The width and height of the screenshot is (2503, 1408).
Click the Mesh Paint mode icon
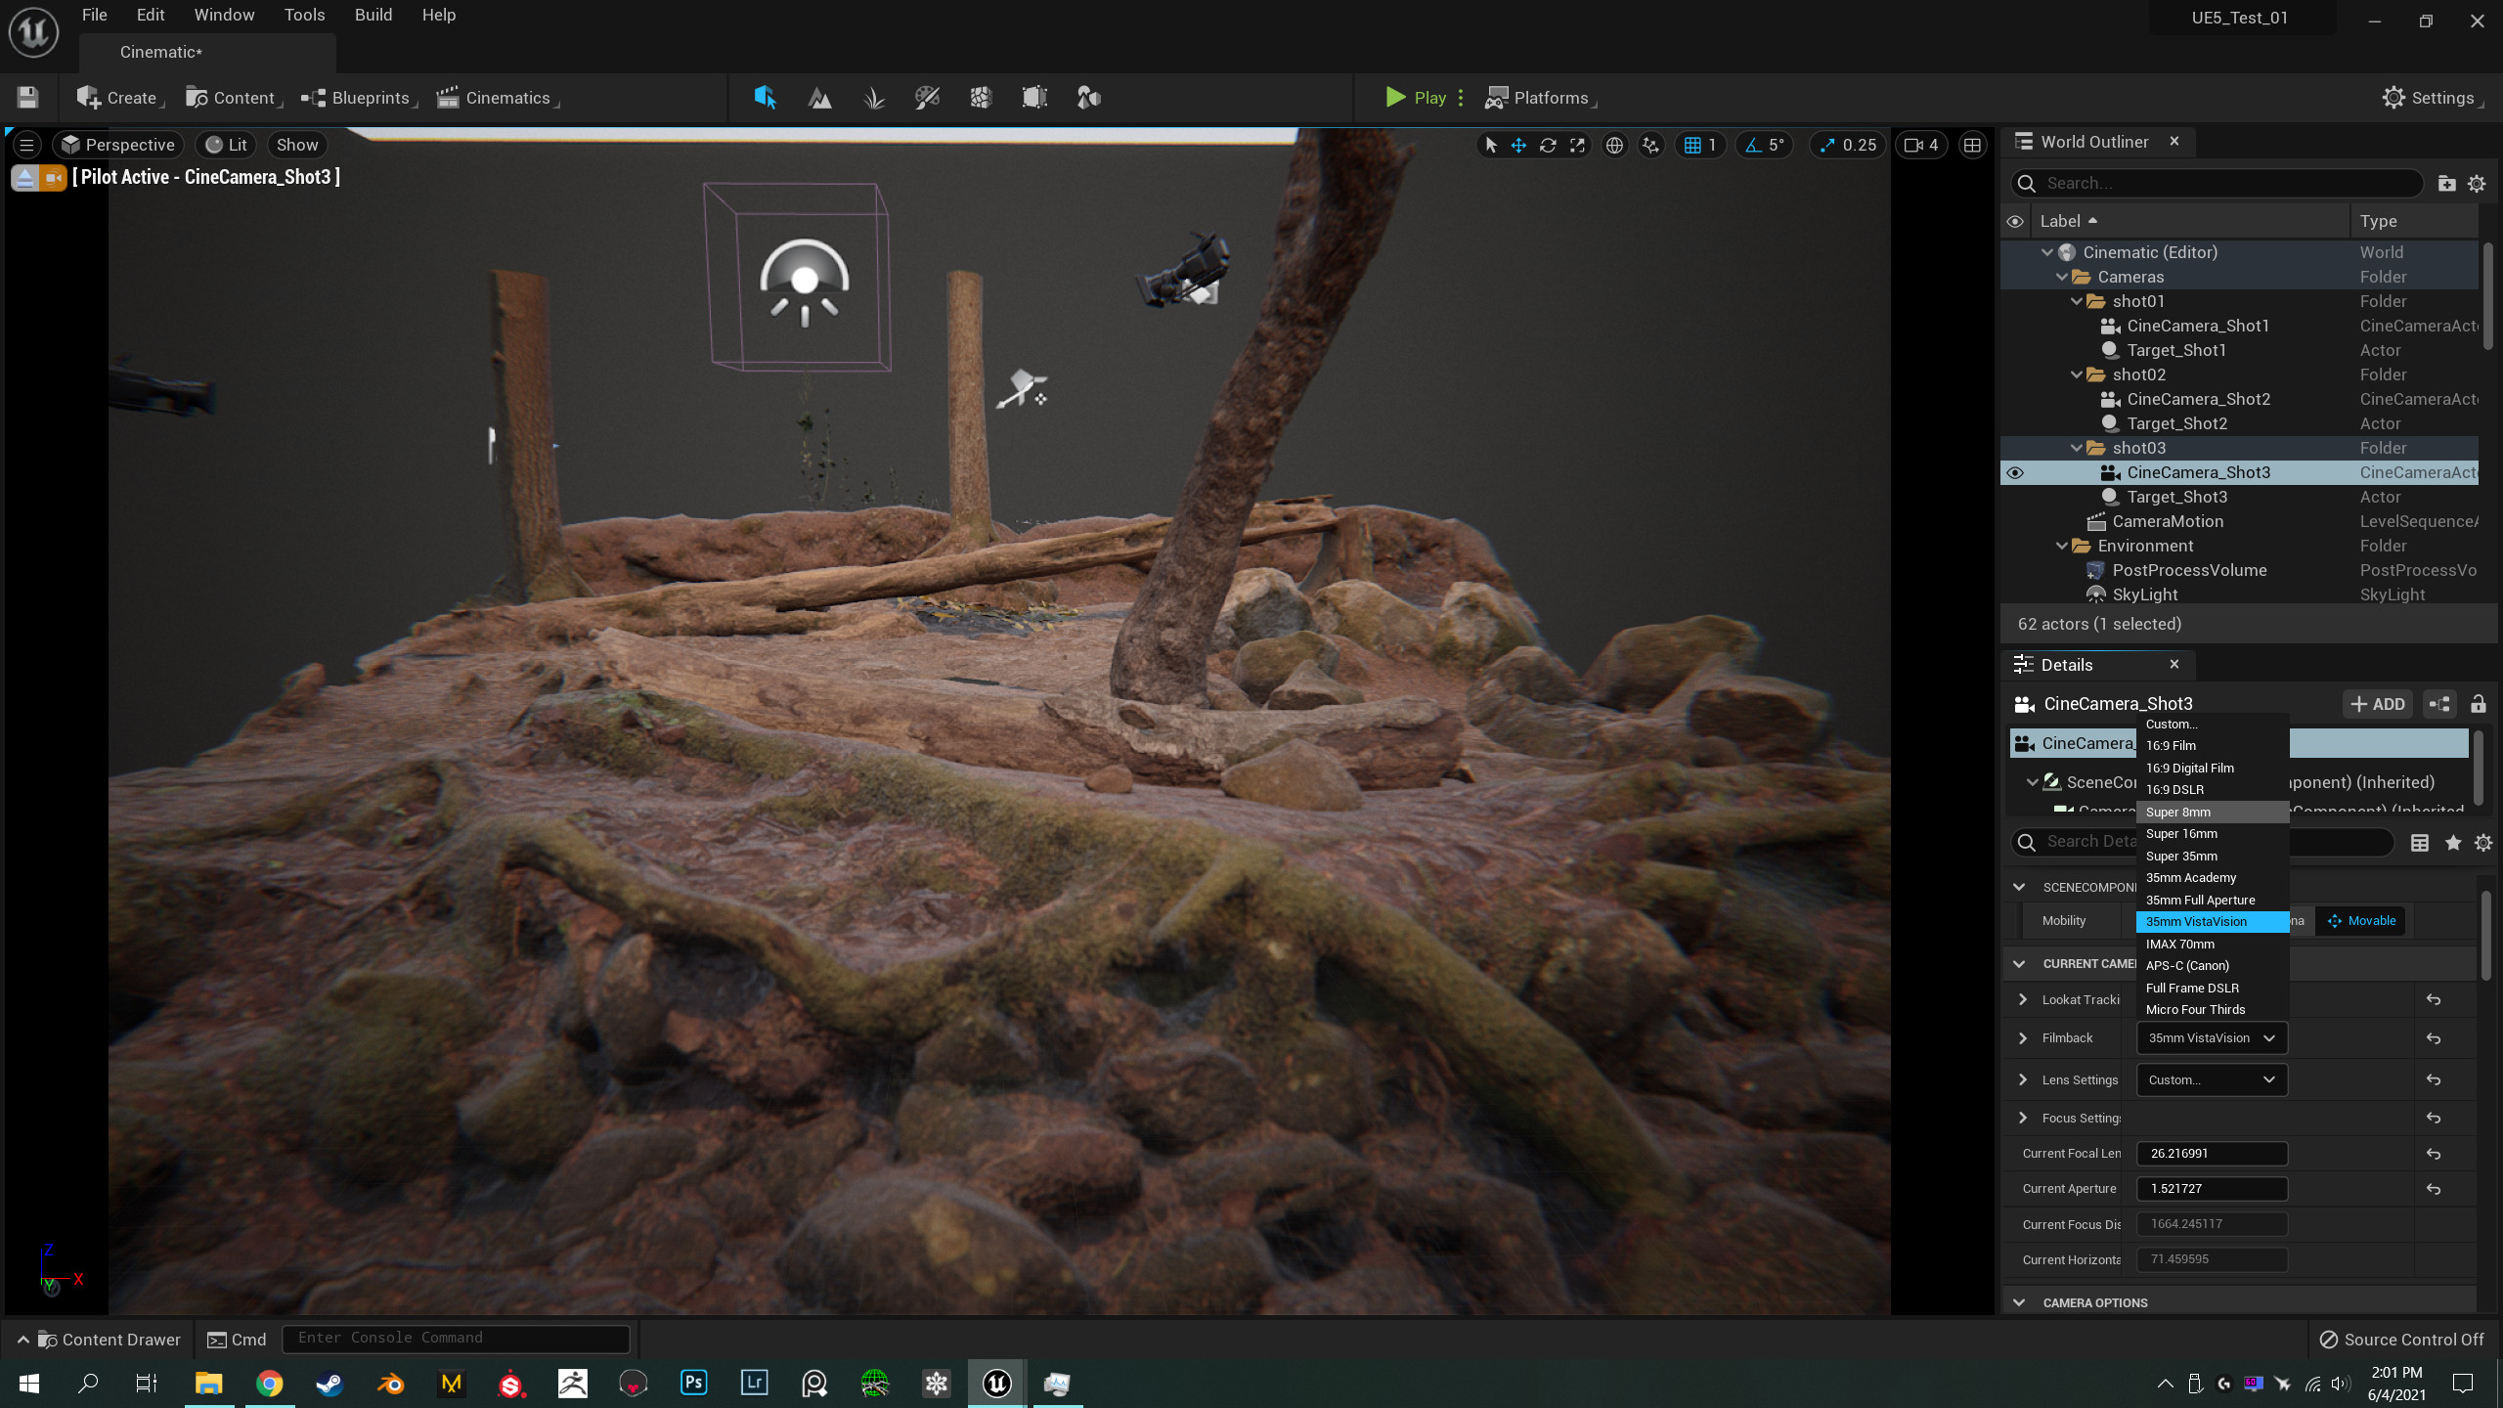[x=927, y=98]
